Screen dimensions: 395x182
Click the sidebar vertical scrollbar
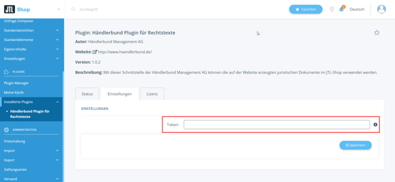tap(63, 126)
